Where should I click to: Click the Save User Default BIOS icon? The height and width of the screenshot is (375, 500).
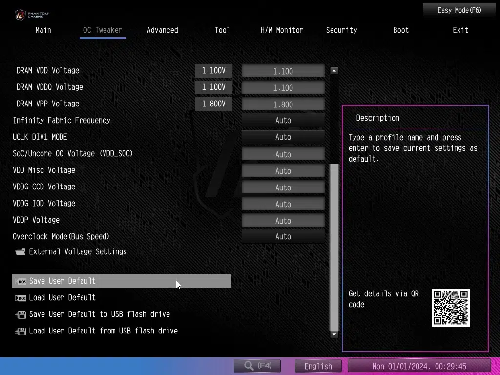coord(21,281)
